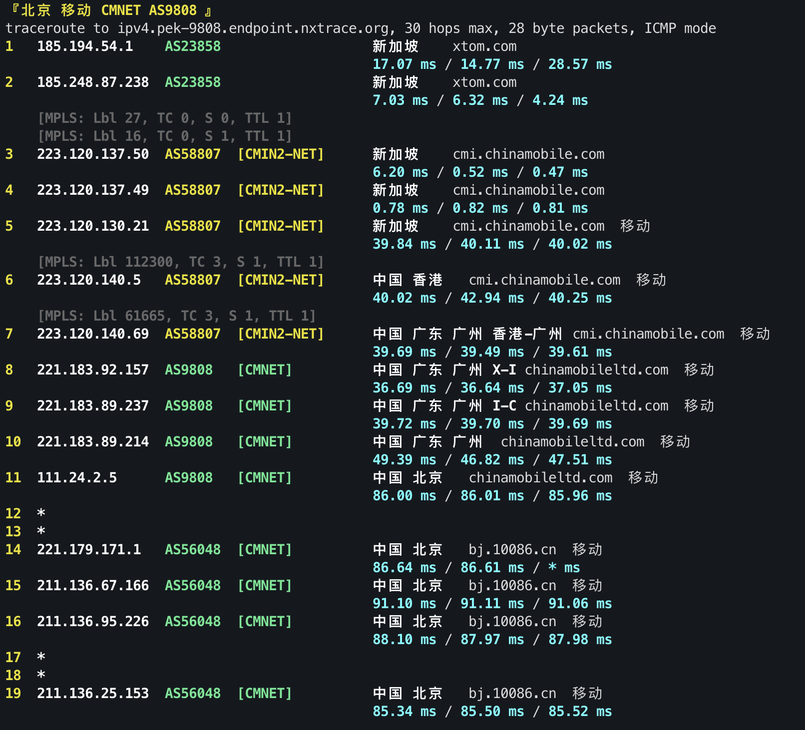Click [CMIN2-NET] tag on hop 5
Image resolution: width=805 pixels, height=730 pixels.
281,226
